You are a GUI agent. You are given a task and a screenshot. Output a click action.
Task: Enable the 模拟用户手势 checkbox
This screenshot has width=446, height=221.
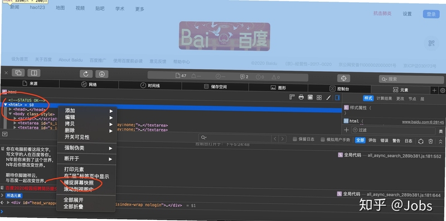tap(323, 140)
